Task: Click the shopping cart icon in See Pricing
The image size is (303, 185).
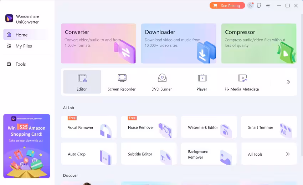Action: [x=215, y=6]
